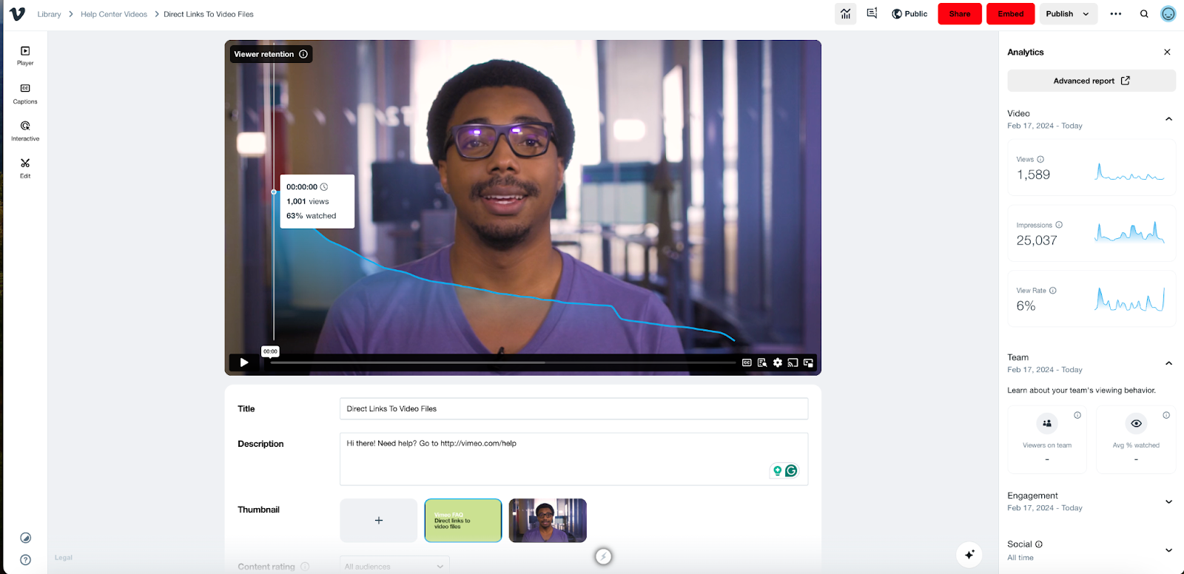
Task: Click the analytics chart icon in header
Action: coord(845,14)
